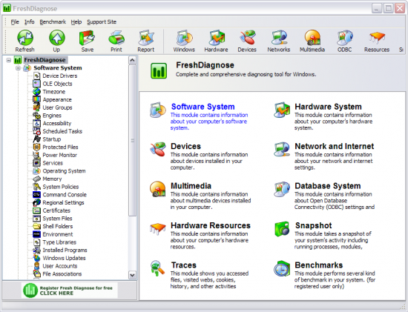The image size is (408, 312).
Task: Click the Register Fresh Diagnose banner
Action: click(70, 291)
